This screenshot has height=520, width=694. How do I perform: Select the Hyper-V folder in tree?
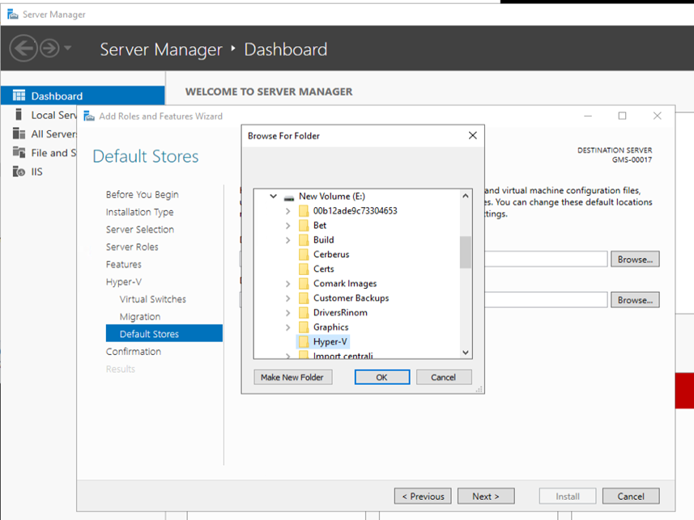click(x=330, y=342)
